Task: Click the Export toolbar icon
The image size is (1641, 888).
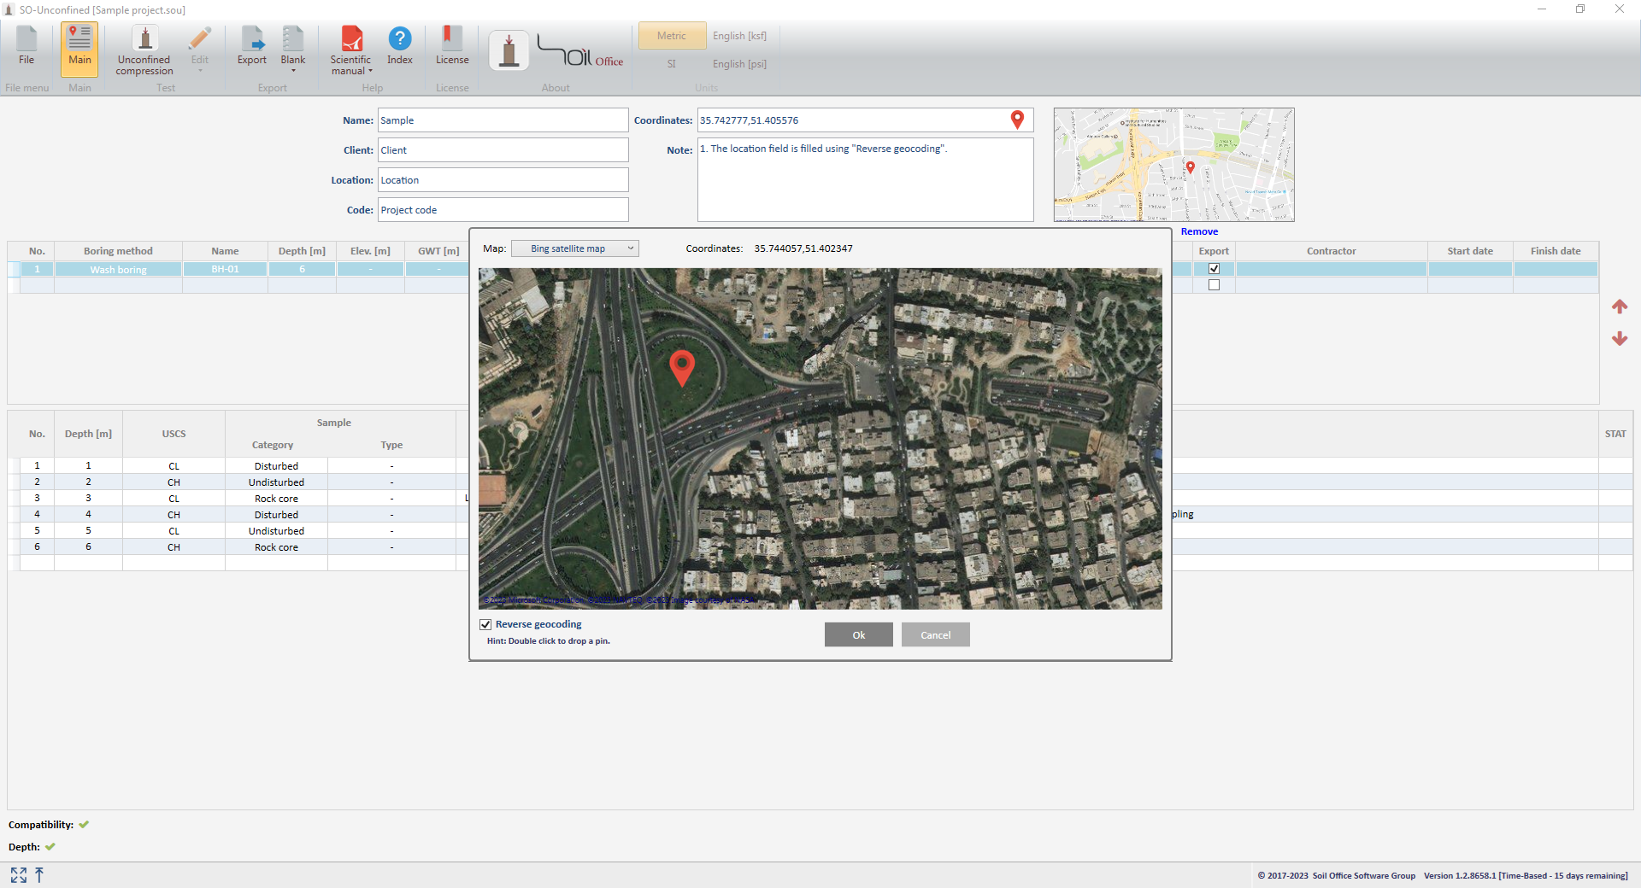Action: pyautogui.click(x=251, y=46)
